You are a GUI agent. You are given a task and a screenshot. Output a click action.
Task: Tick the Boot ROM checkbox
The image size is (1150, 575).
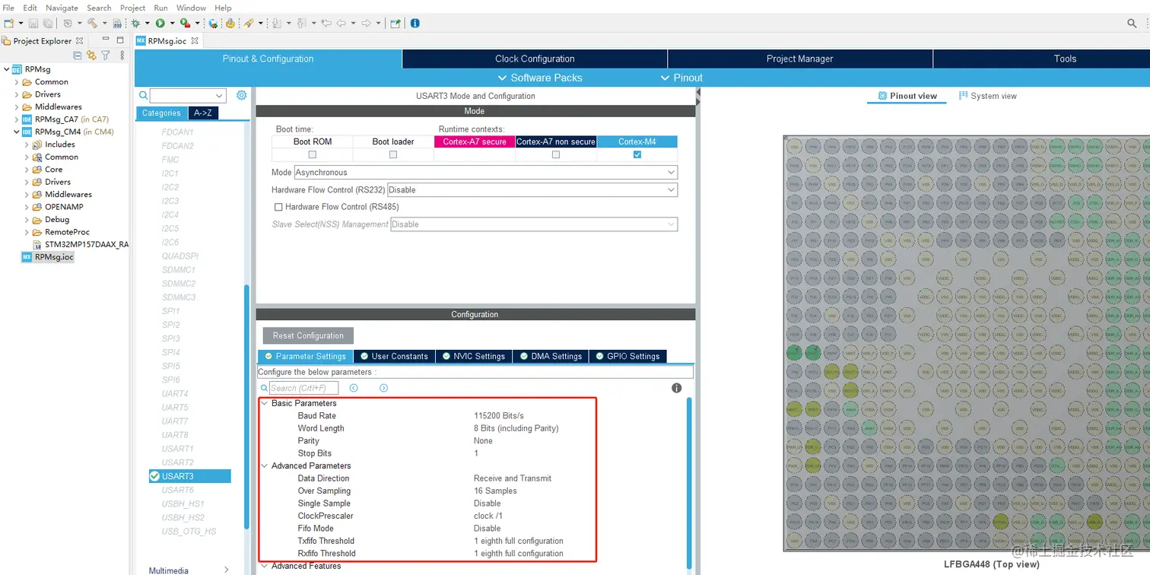click(x=312, y=154)
